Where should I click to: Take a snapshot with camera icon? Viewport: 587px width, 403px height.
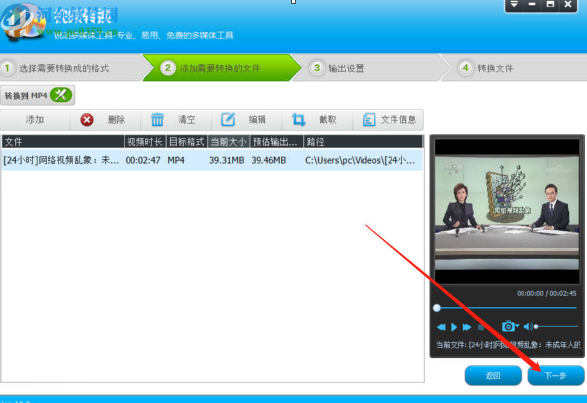508,326
